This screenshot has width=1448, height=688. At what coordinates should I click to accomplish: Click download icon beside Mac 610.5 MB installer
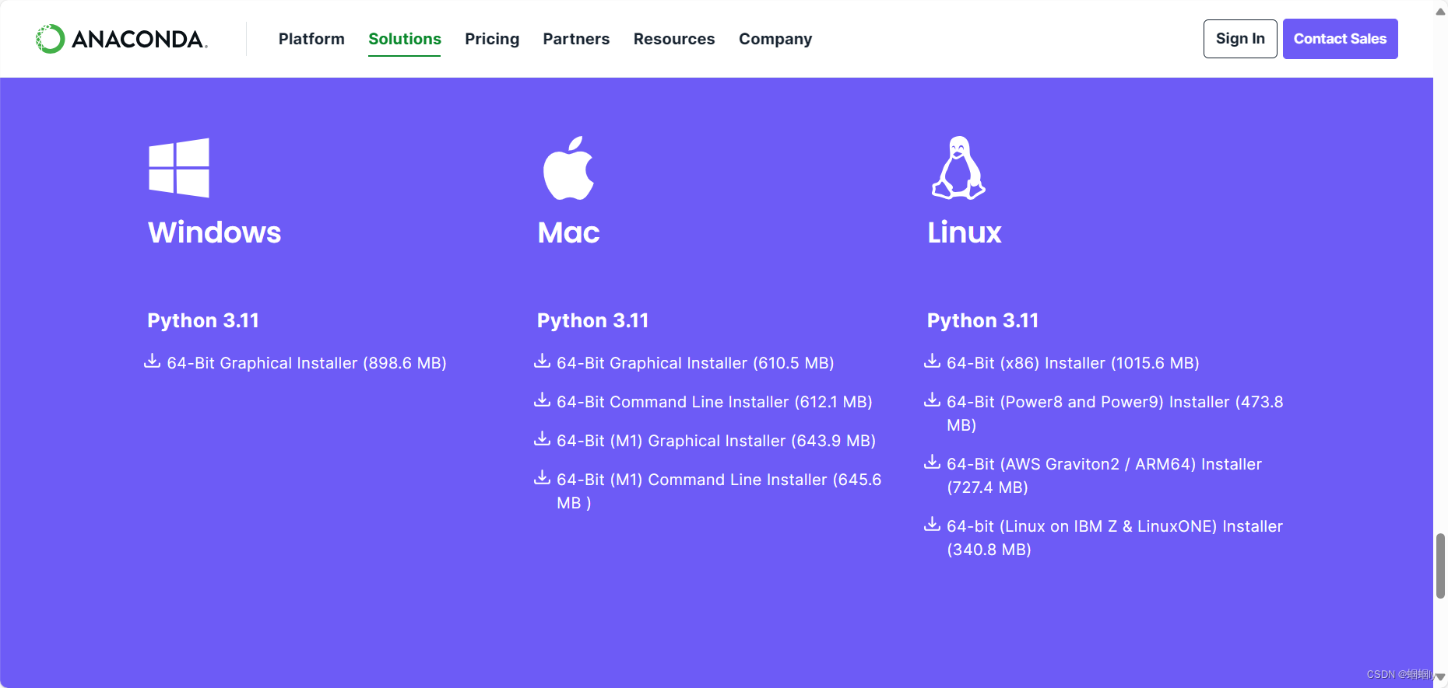(543, 361)
